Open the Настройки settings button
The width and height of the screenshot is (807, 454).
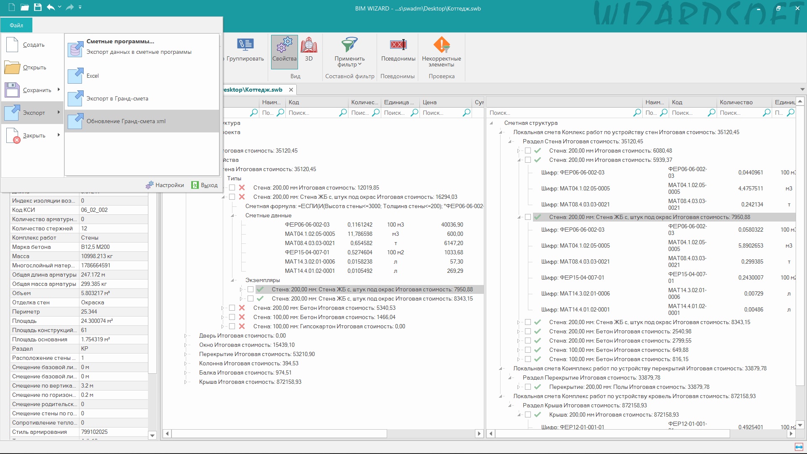pos(165,185)
